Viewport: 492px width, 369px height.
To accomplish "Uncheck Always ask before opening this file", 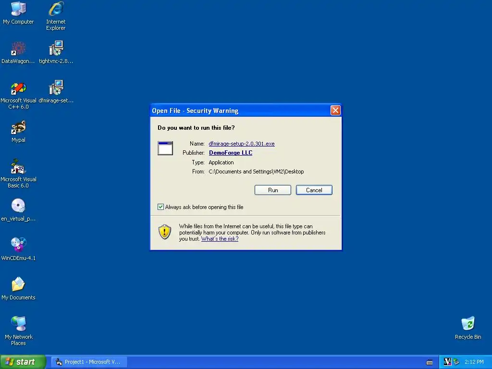I will click(160, 207).
